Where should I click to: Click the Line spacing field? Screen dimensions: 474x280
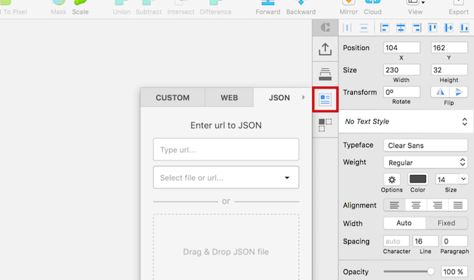click(x=425, y=241)
